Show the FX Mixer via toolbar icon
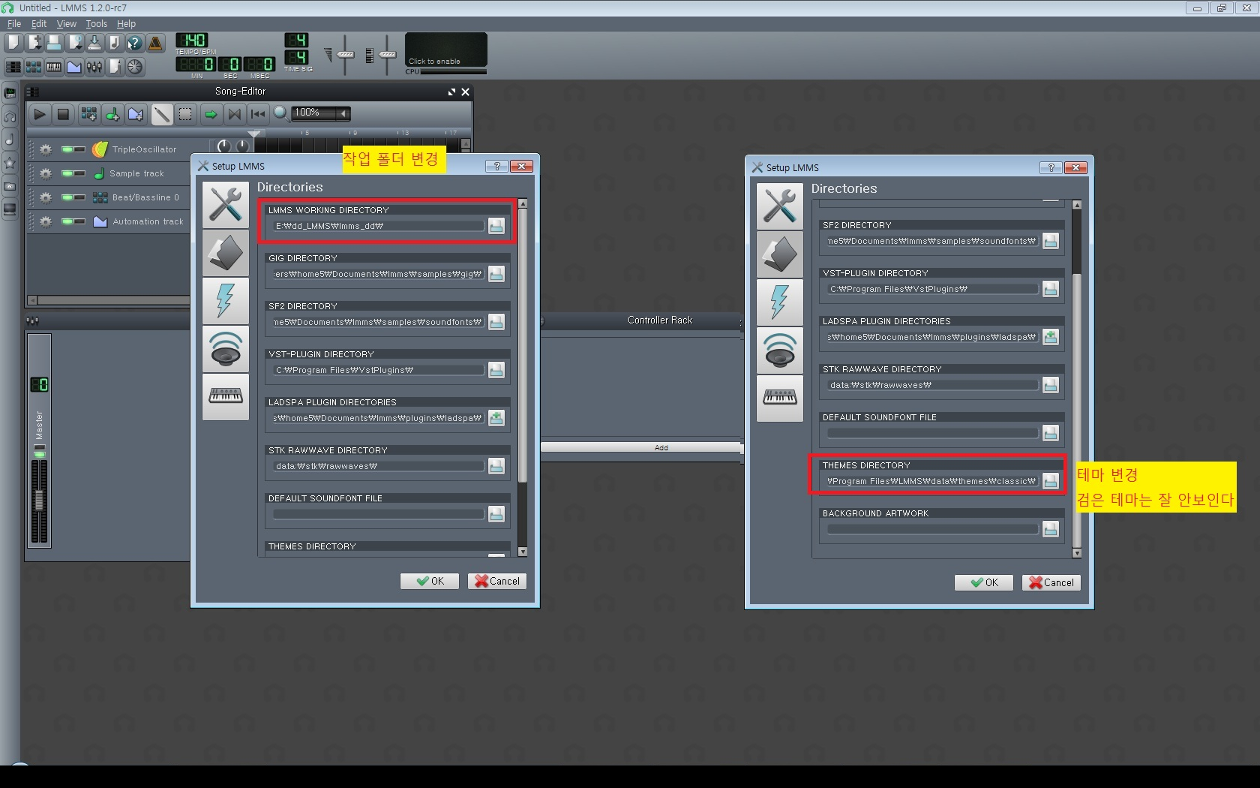Viewport: 1260px width, 788px height. click(94, 67)
